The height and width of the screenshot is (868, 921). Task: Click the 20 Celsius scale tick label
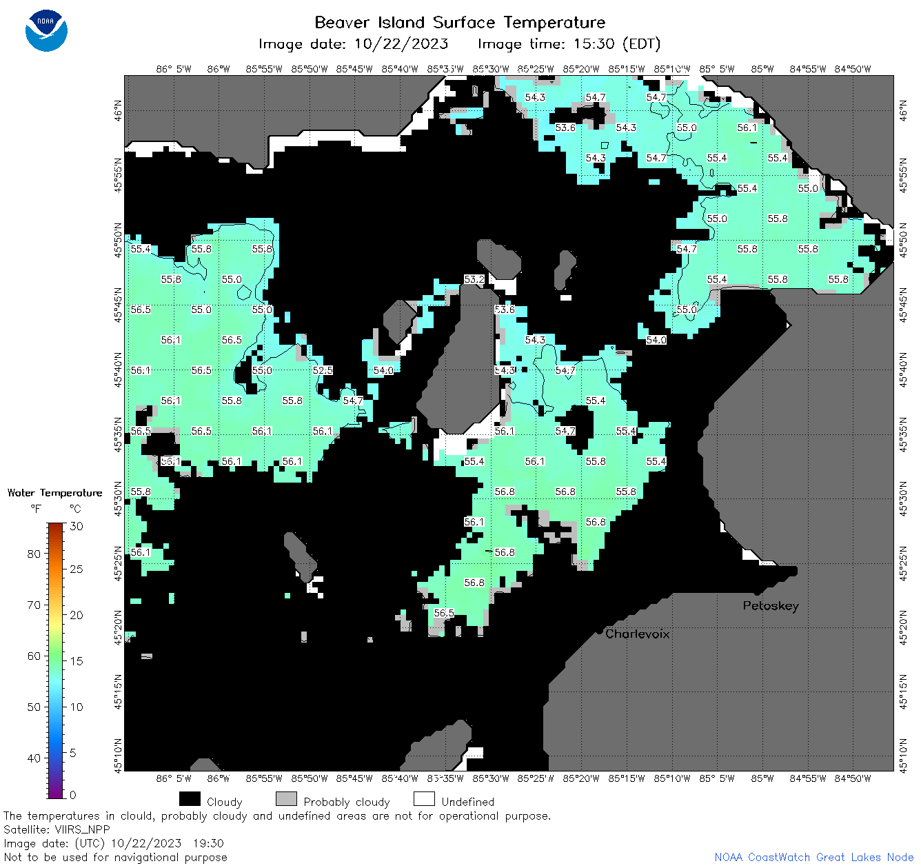pyautogui.click(x=77, y=615)
